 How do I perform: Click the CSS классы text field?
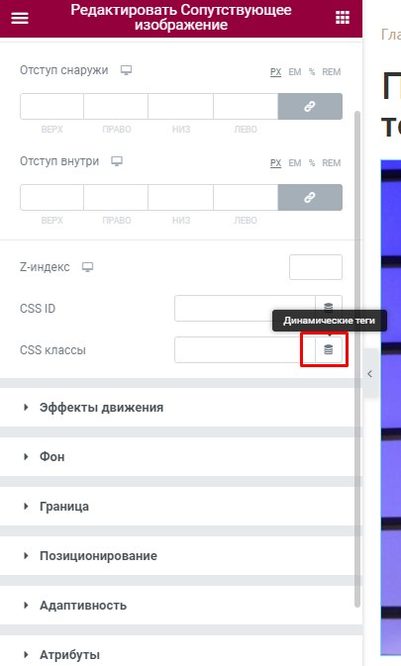pos(245,349)
